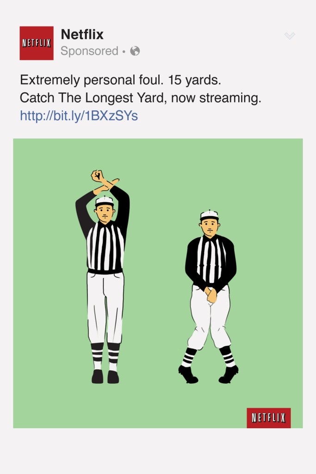Click the left referee's white cap
316x474 pixels.
coord(105,201)
